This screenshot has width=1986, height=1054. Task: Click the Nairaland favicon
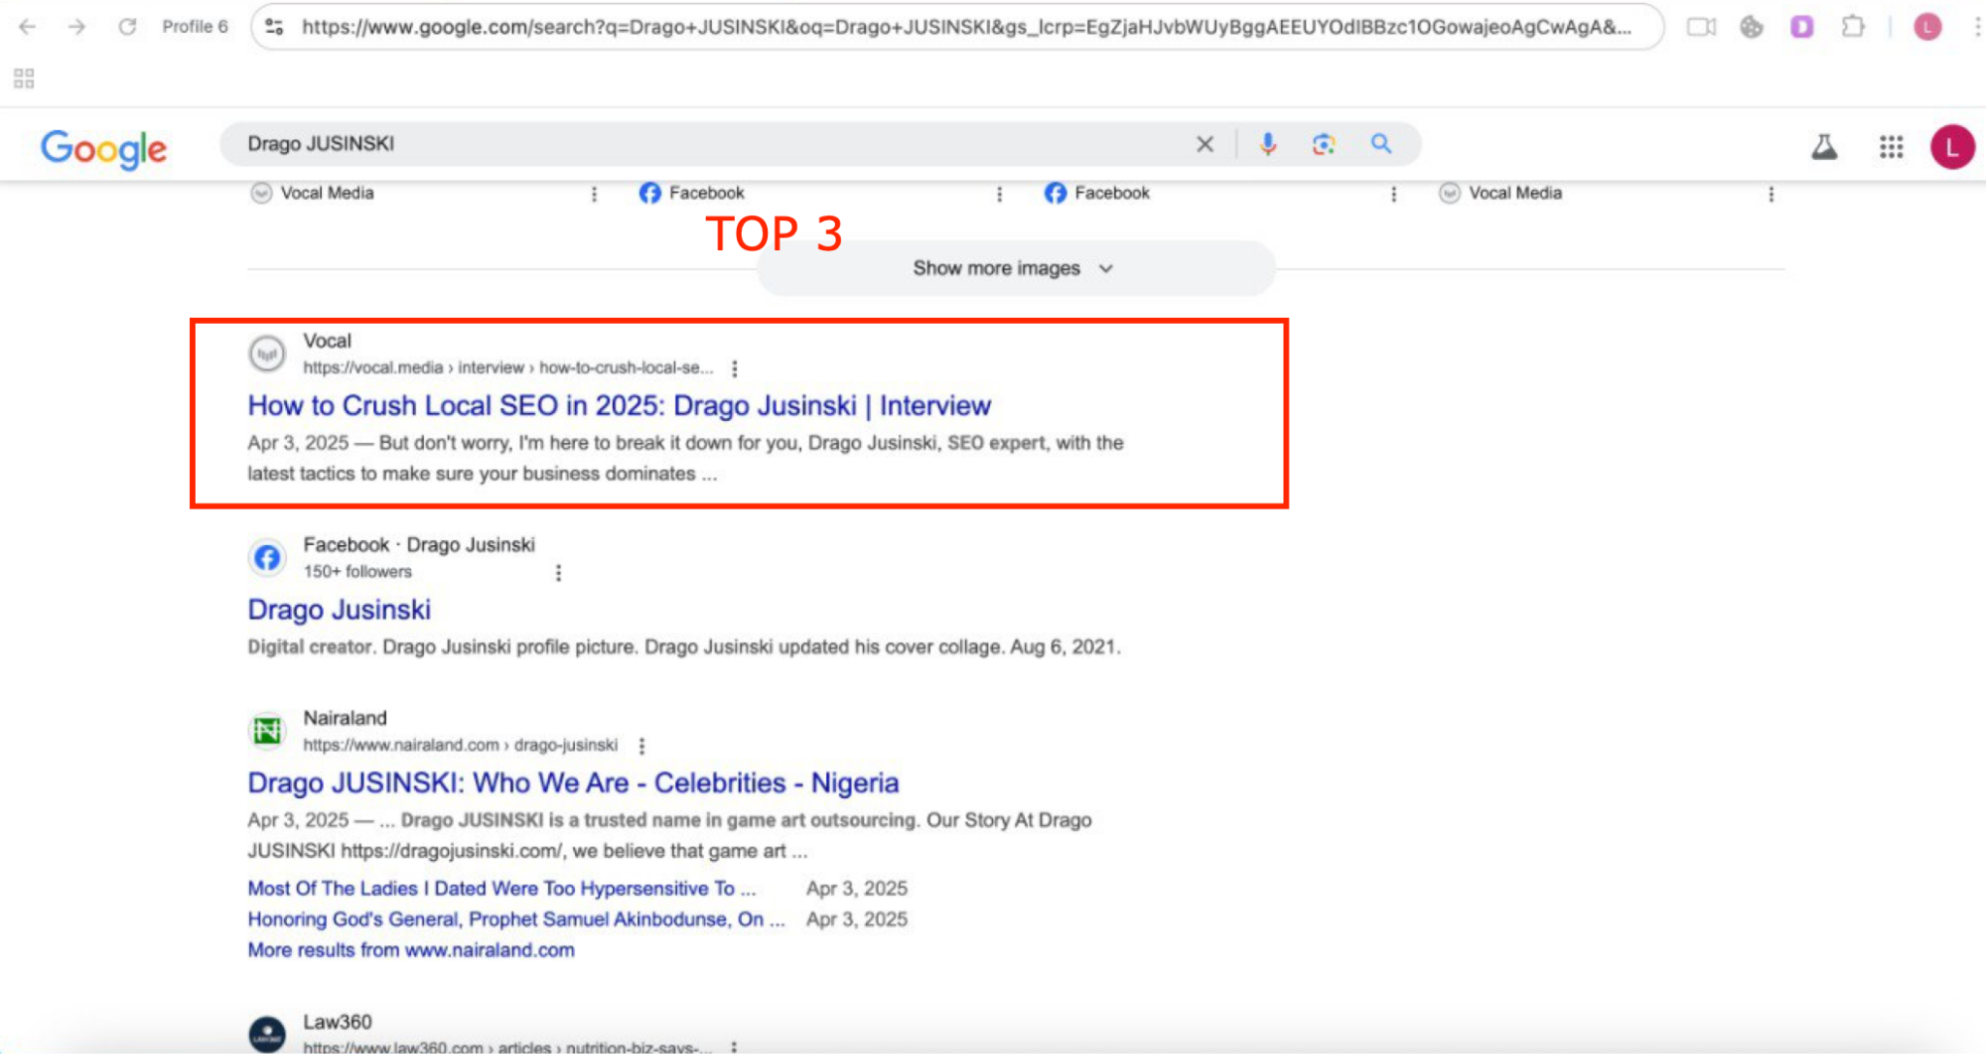click(267, 731)
